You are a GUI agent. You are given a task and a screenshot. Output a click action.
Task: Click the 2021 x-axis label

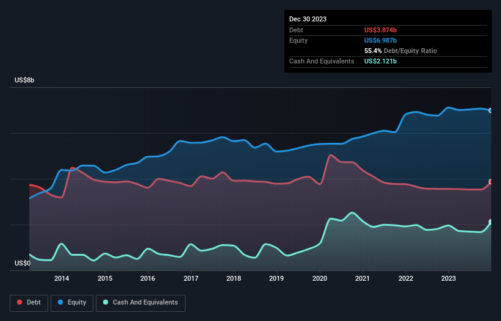point(362,278)
